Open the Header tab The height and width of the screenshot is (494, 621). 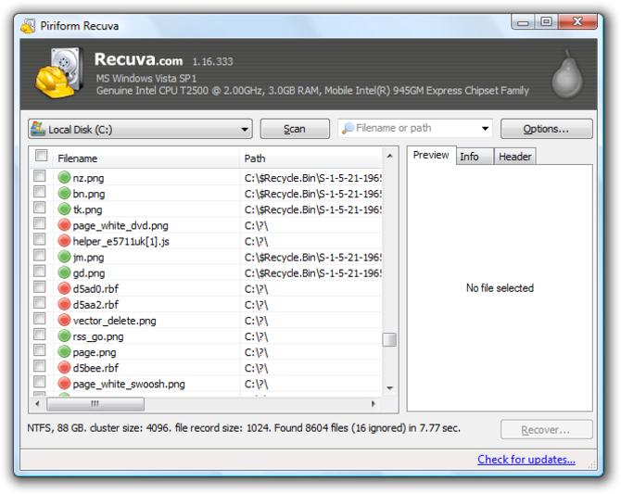(514, 157)
